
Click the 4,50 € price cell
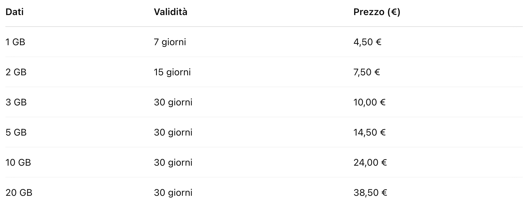(367, 42)
